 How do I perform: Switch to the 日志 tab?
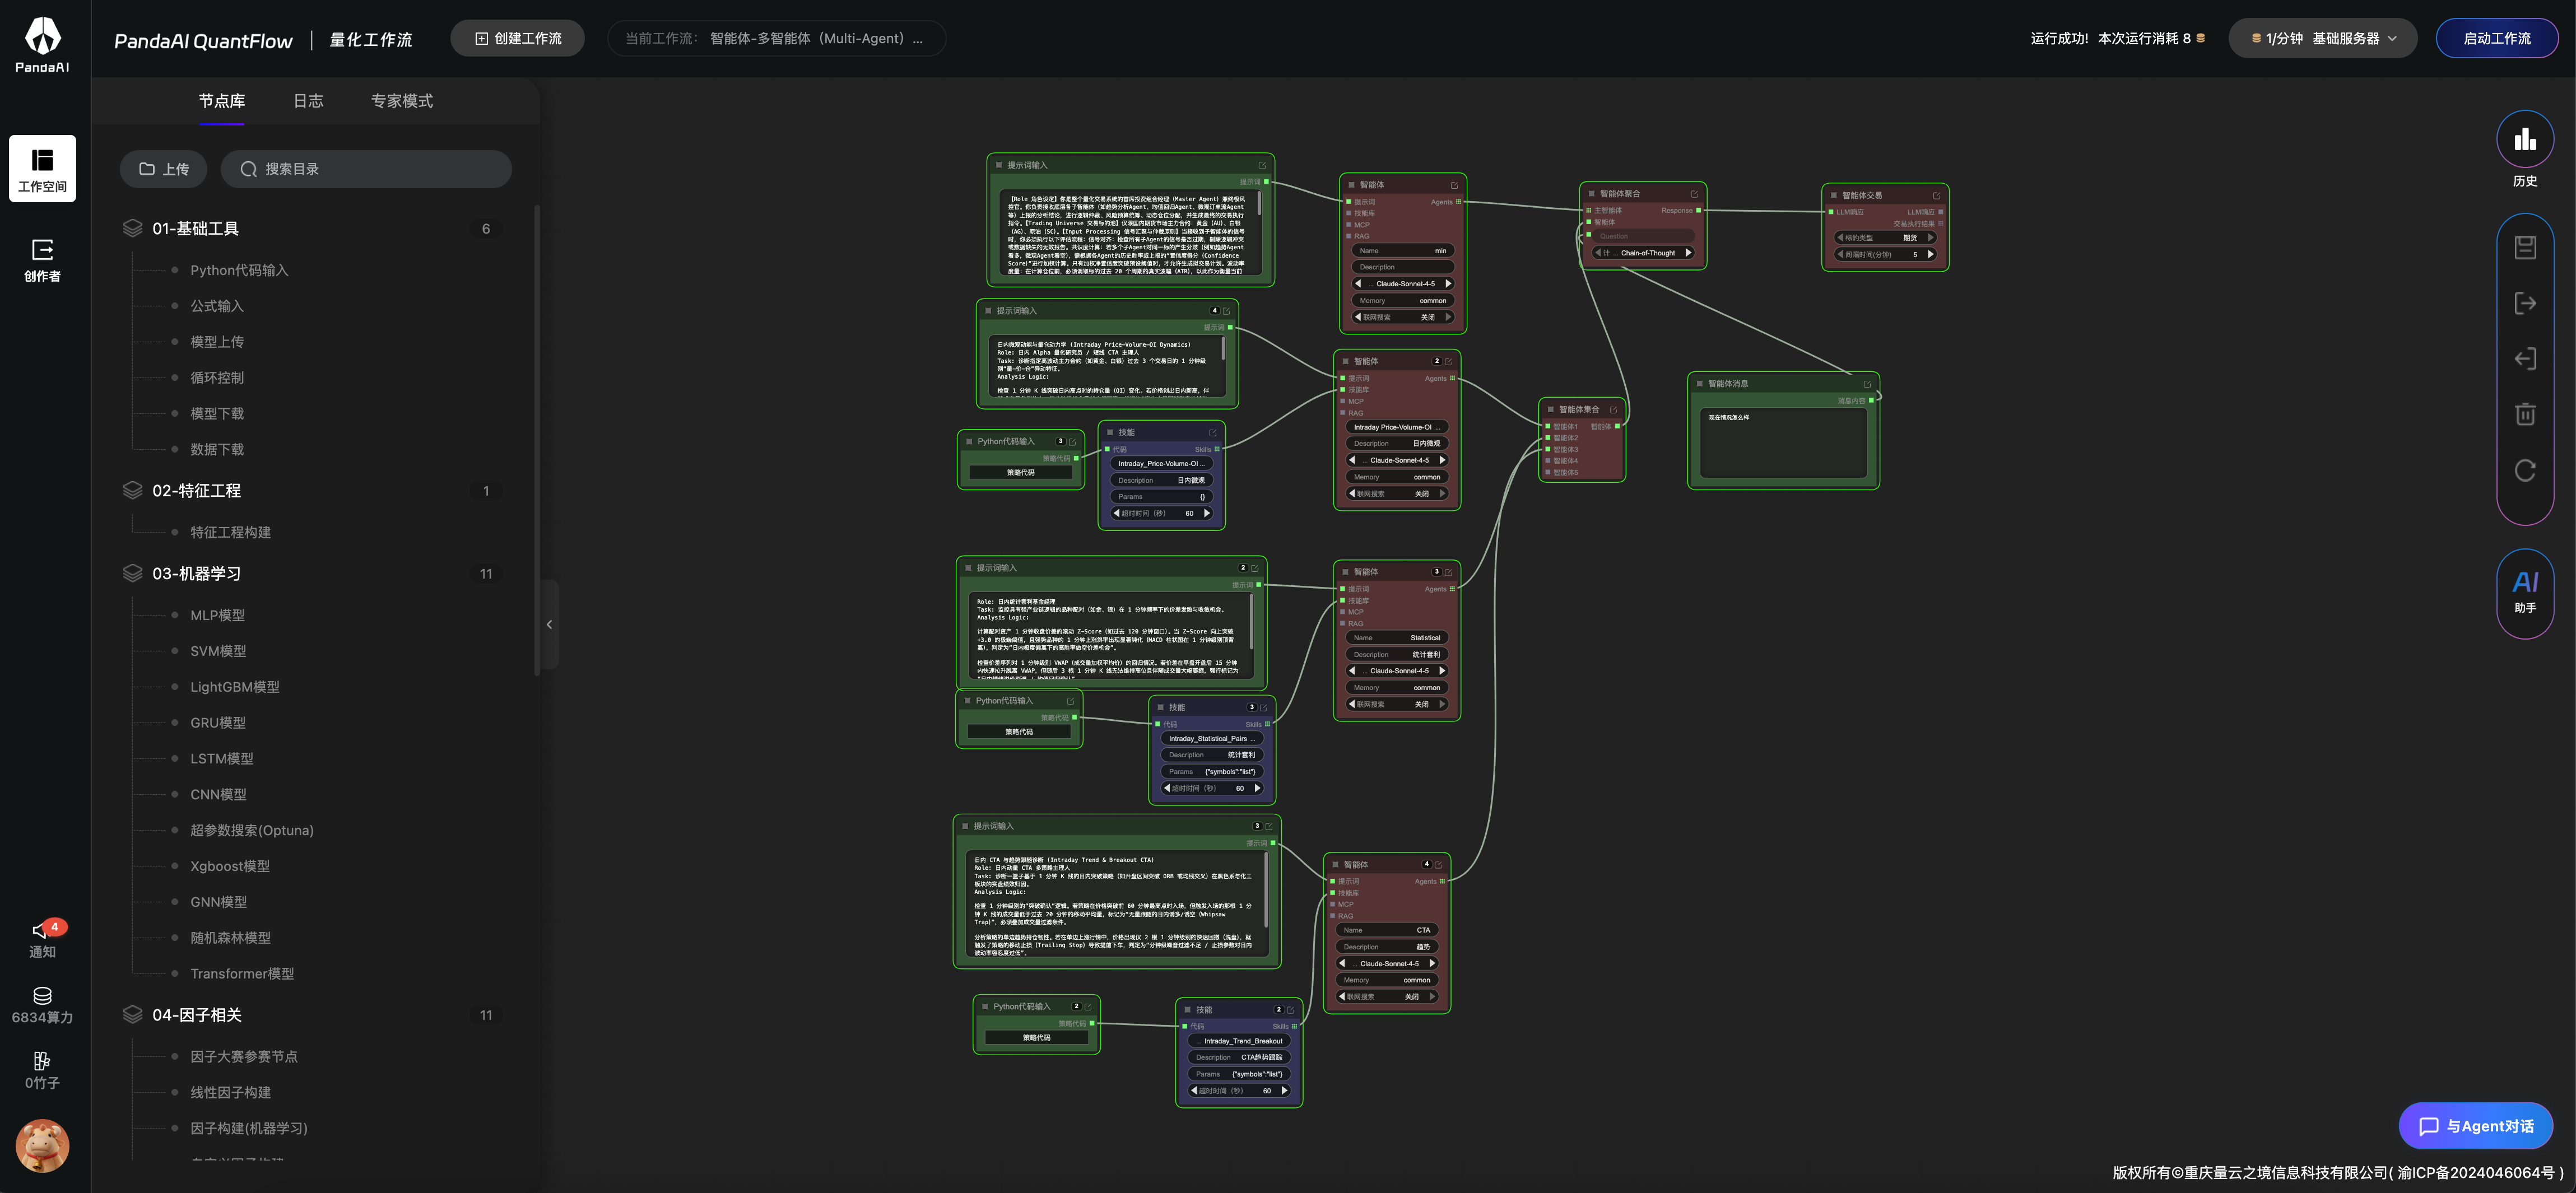click(308, 101)
